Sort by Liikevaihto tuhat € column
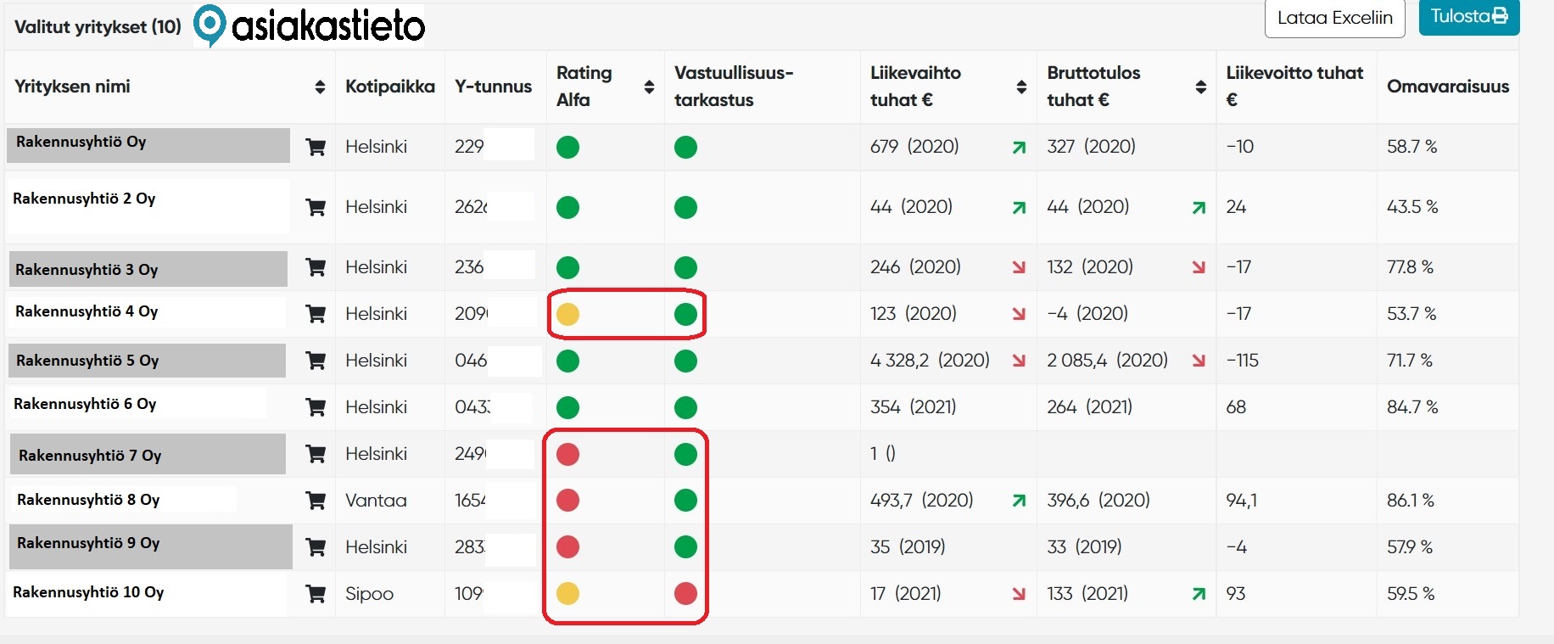This screenshot has width=1554, height=644. [1021, 87]
